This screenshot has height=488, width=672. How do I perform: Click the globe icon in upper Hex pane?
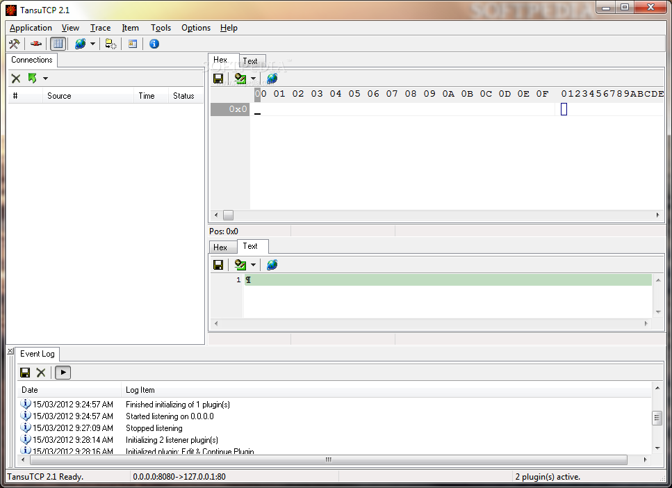pyautogui.click(x=272, y=79)
